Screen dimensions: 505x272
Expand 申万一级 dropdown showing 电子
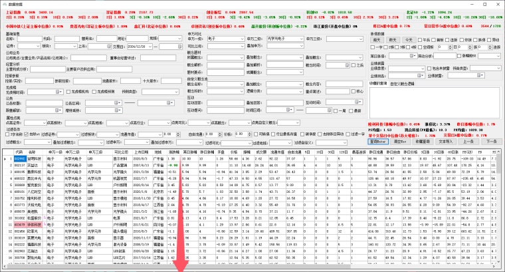(x=242, y=39)
